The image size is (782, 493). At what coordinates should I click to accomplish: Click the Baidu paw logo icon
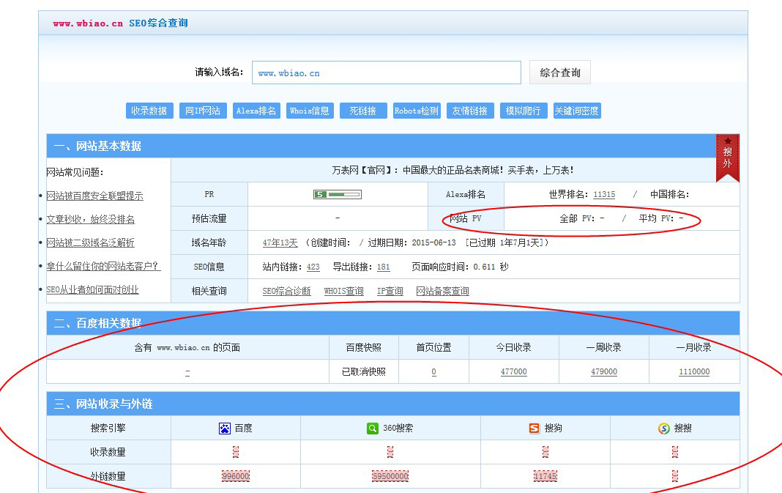point(225,428)
